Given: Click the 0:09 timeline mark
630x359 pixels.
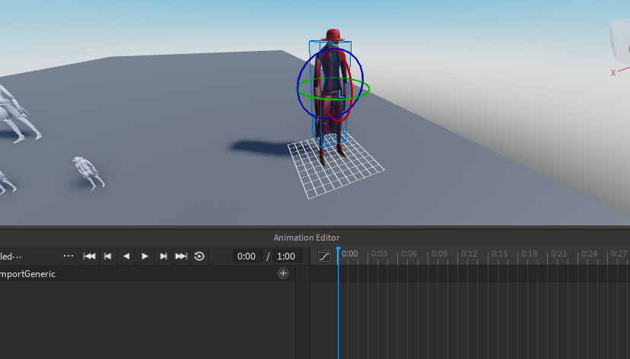Looking at the screenshot, I should [x=439, y=254].
